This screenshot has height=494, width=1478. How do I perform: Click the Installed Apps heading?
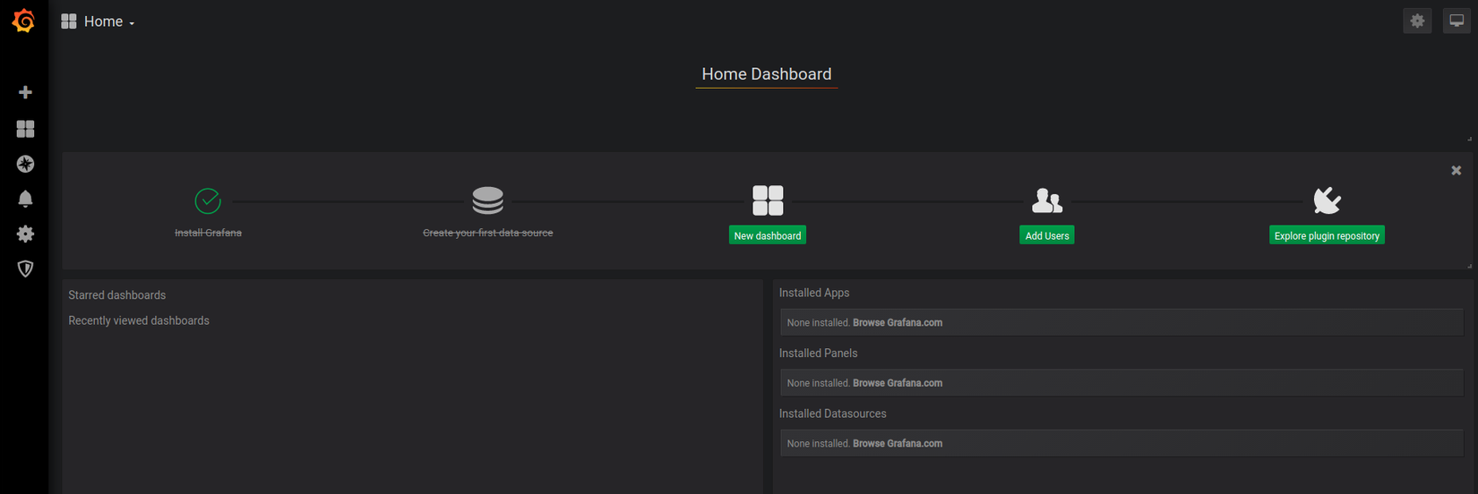(814, 293)
